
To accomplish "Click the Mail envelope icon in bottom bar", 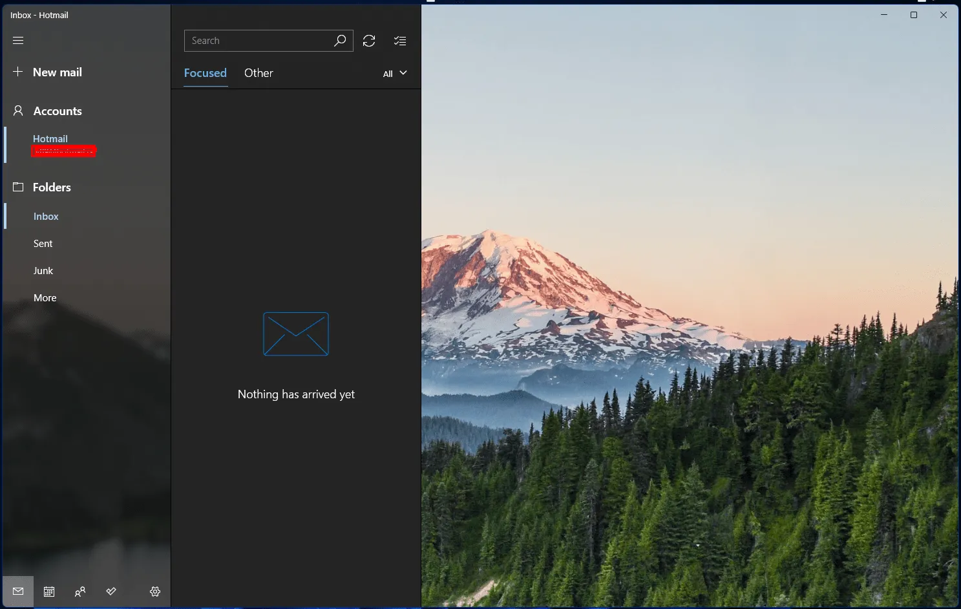I will pyautogui.click(x=18, y=592).
